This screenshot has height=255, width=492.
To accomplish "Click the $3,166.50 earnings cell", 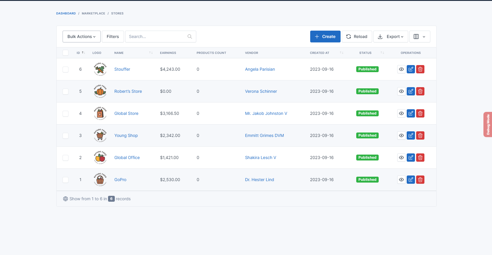I will [169, 113].
